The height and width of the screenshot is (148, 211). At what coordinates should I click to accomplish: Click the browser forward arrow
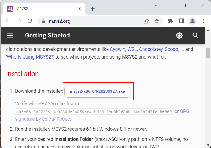19,21
